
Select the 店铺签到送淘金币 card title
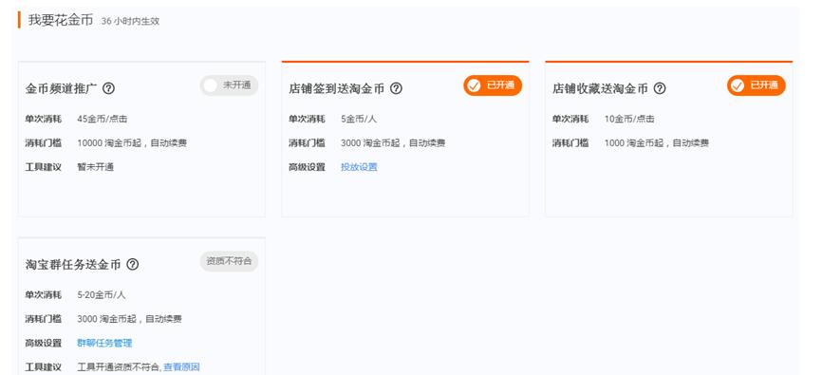click(337, 88)
